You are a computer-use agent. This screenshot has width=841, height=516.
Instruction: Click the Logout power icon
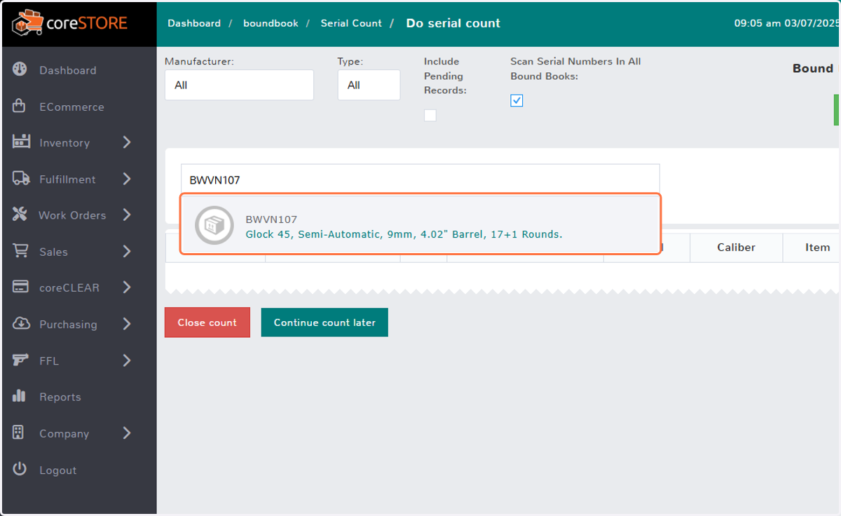click(x=20, y=469)
